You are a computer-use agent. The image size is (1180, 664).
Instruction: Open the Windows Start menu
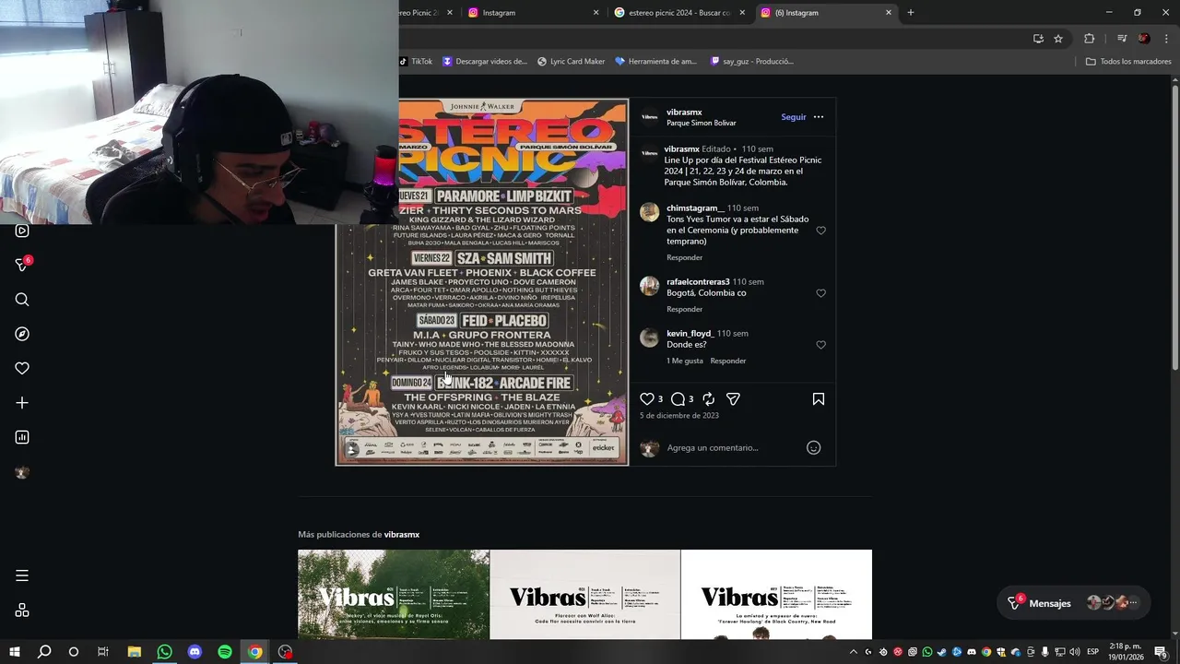click(x=15, y=652)
